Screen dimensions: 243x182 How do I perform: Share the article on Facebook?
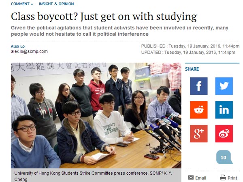pos(199,86)
